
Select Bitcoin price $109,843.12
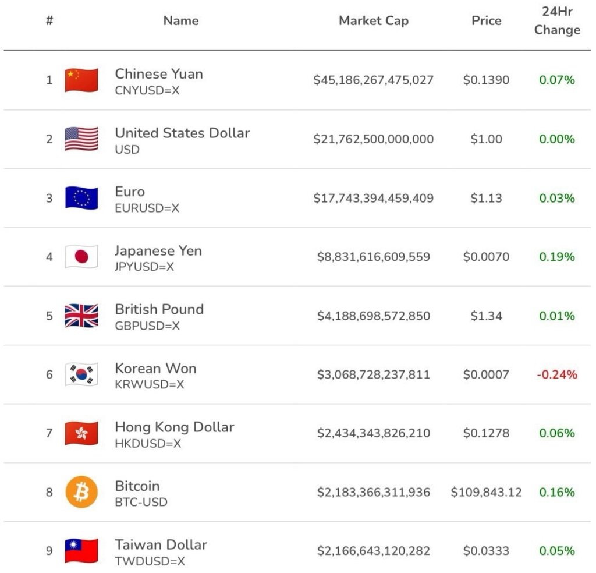tap(486, 493)
